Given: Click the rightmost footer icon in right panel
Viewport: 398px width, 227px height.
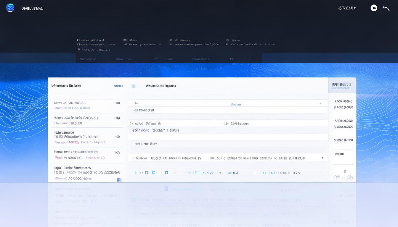Looking at the screenshot, I should coord(350,177).
